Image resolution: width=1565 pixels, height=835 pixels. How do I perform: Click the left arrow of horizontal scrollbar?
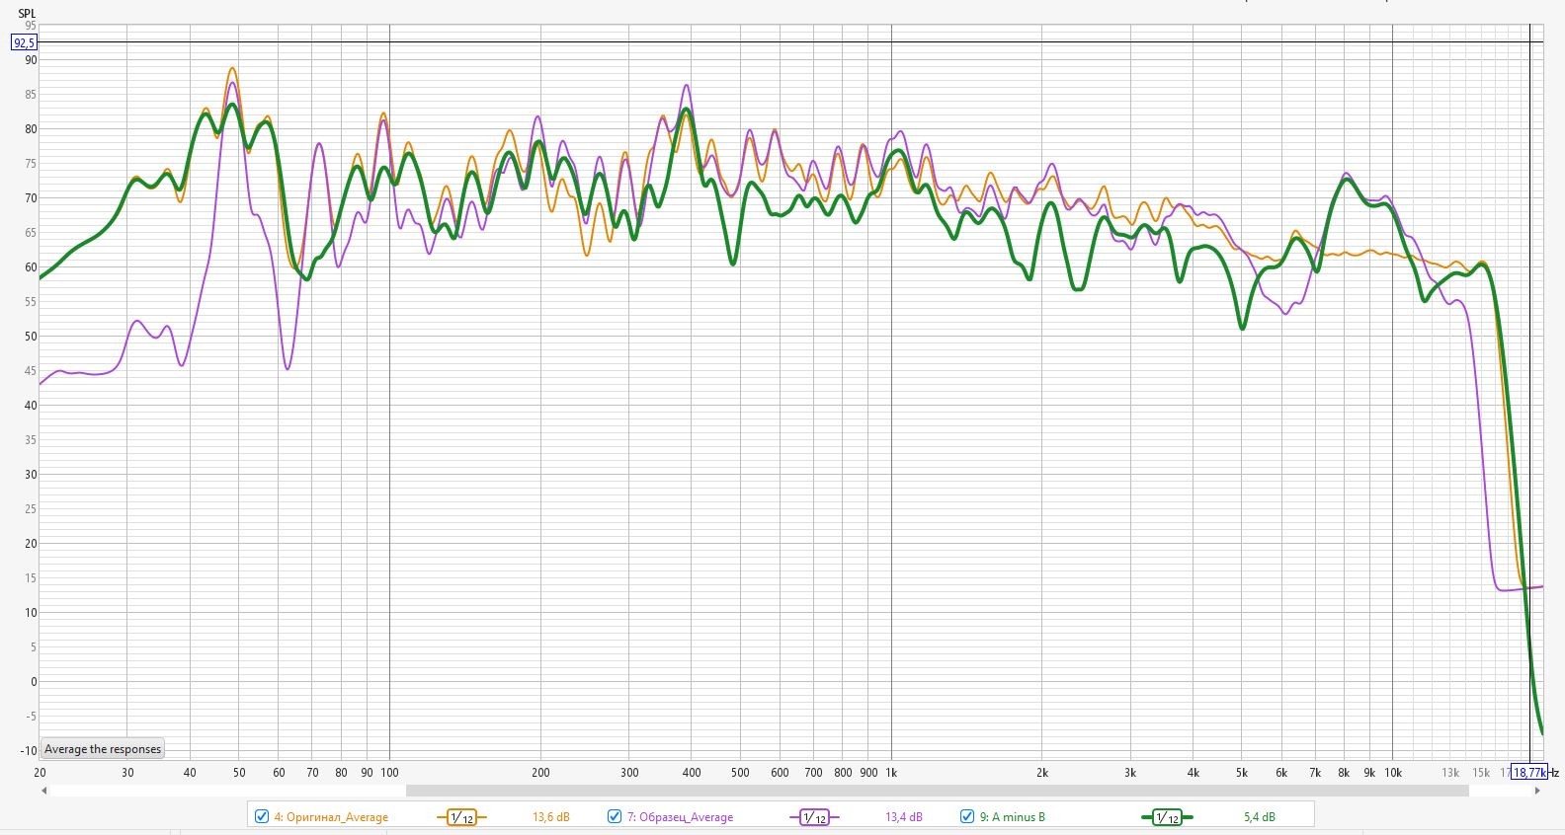coord(43,791)
